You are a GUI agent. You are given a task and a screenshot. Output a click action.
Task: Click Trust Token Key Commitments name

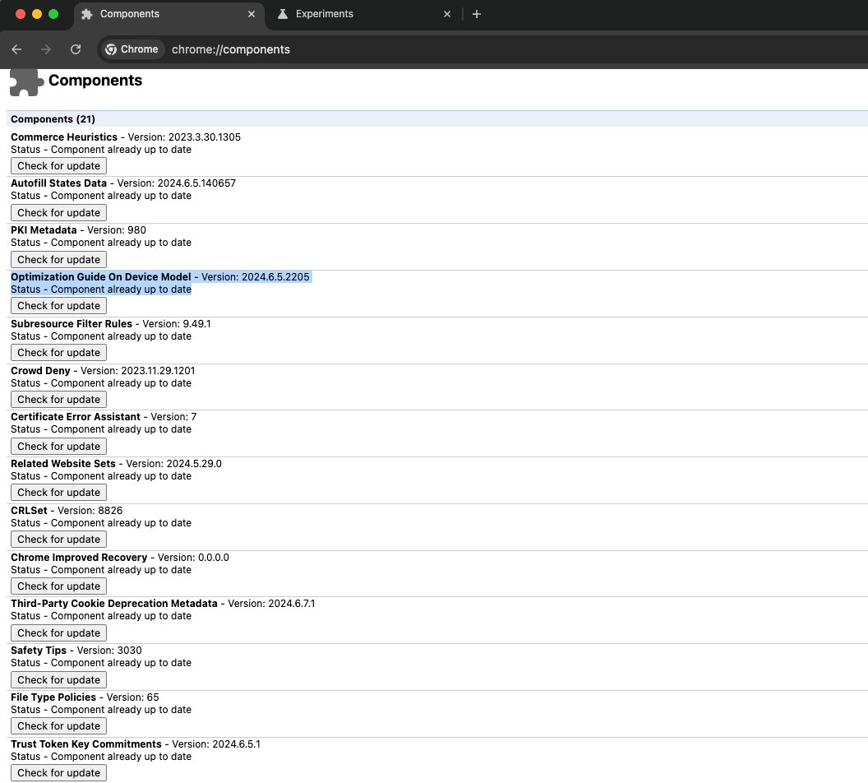click(x=86, y=744)
